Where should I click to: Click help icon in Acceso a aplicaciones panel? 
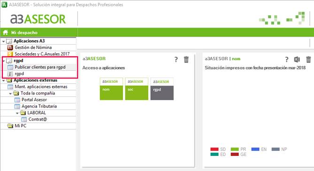(176, 60)
